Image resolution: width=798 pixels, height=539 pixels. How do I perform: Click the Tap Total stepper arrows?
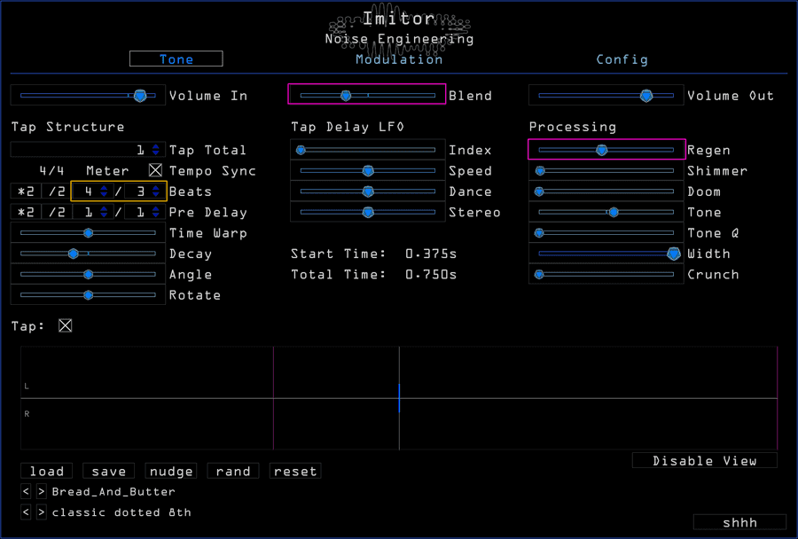156,150
